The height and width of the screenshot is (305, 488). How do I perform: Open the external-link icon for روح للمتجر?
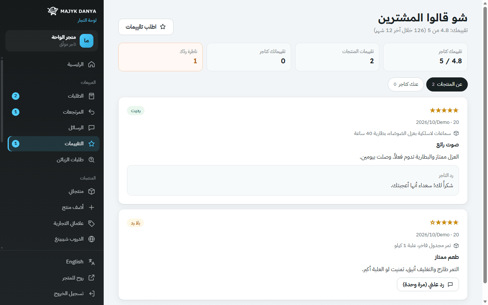point(91,278)
